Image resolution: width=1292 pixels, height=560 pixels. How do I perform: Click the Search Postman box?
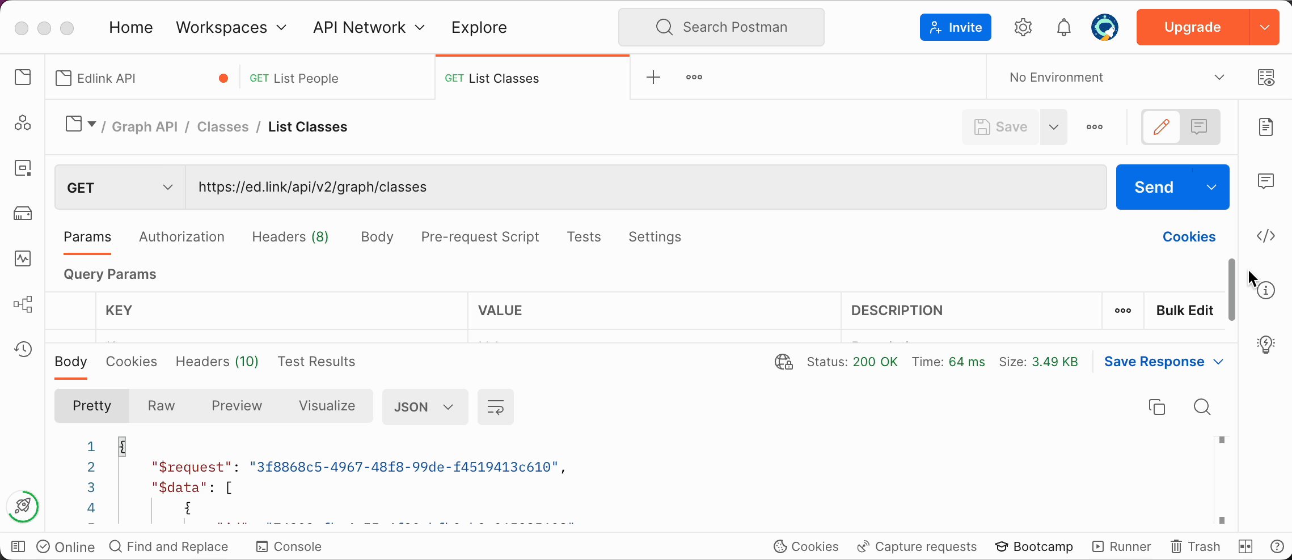pyautogui.click(x=721, y=27)
